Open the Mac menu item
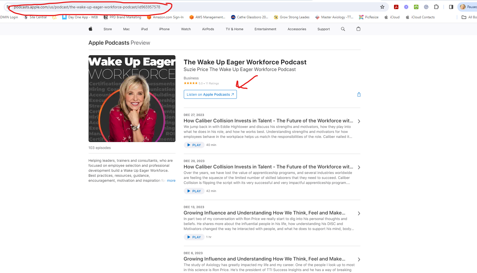The width and height of the screenshot is (477, 273). coord(126,29)
